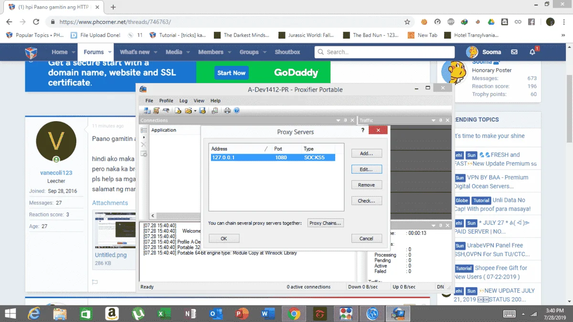The height and width of the screenshot is (322, 573).
Task: Open Proxification Rules toolbar icon
Action: pos(156,111)
